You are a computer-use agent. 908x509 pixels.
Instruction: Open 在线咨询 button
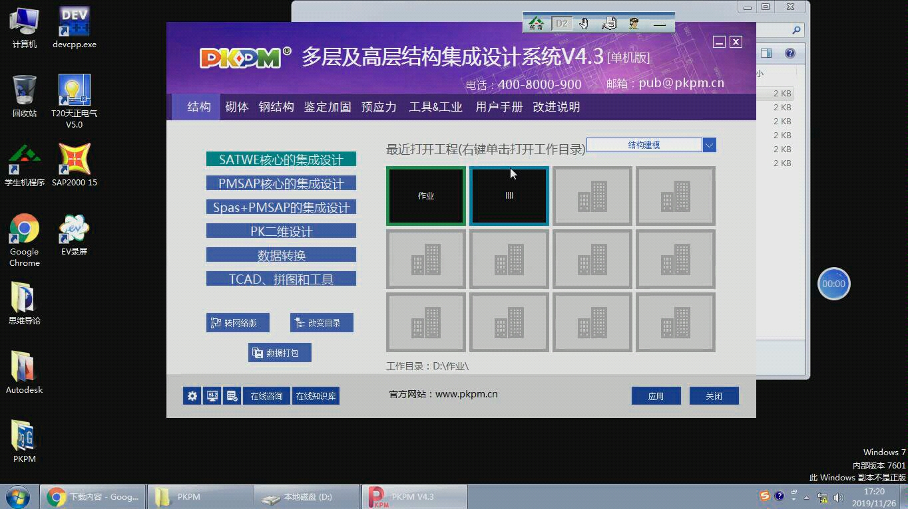pyautogui.click(x=266, y=396)
